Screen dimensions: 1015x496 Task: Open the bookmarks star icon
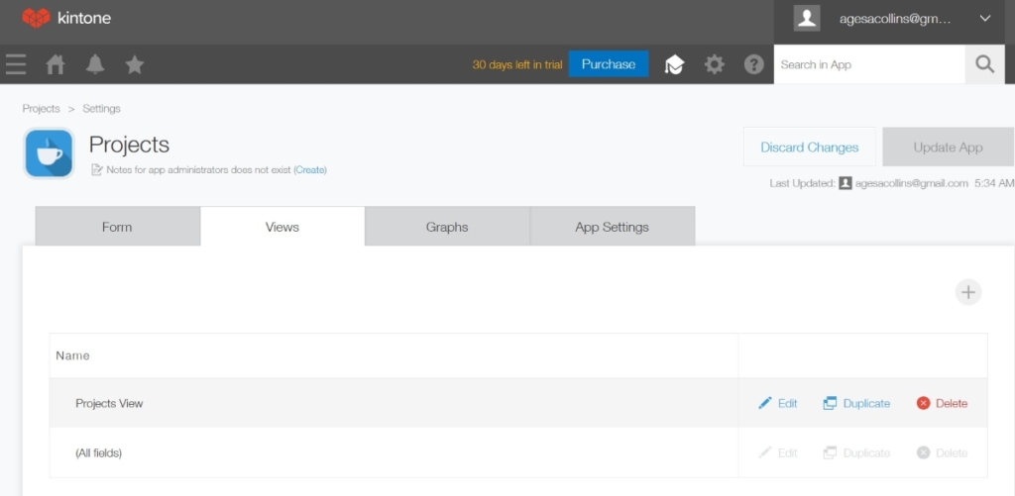(x=135, y=64)
